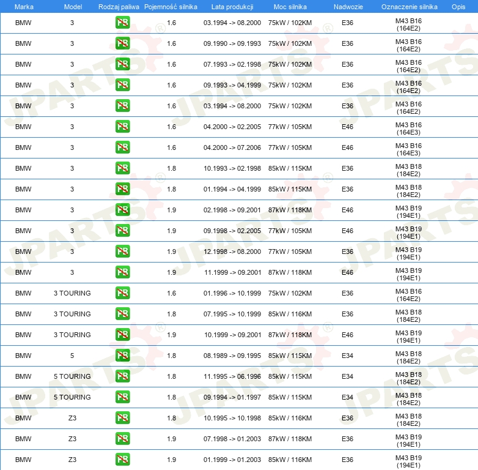The image size is (478, 470).
Task: Select the date range 11.1995 -> 06.1996
Action: coord(232,376)
